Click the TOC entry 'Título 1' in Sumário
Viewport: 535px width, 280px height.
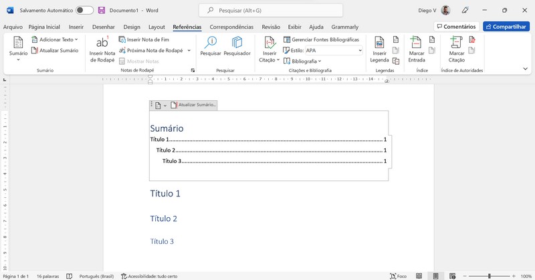tap(268, 140)
